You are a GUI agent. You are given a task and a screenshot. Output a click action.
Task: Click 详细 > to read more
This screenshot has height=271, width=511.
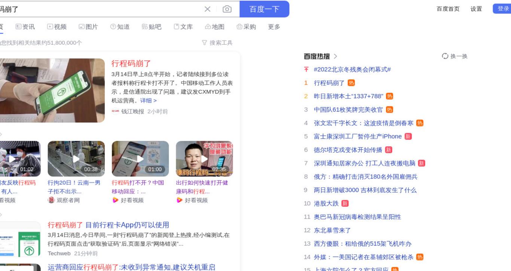[x=148, y=100]
